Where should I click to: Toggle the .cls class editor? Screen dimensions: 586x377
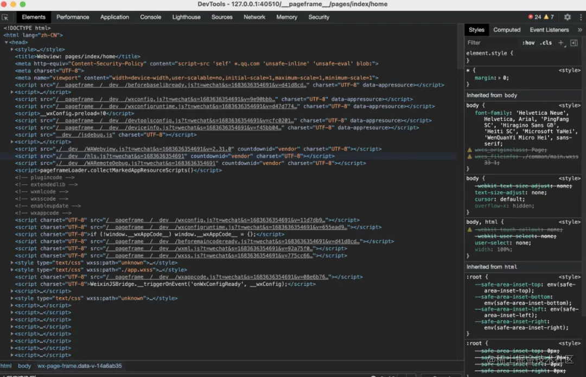tap(546, 42)
